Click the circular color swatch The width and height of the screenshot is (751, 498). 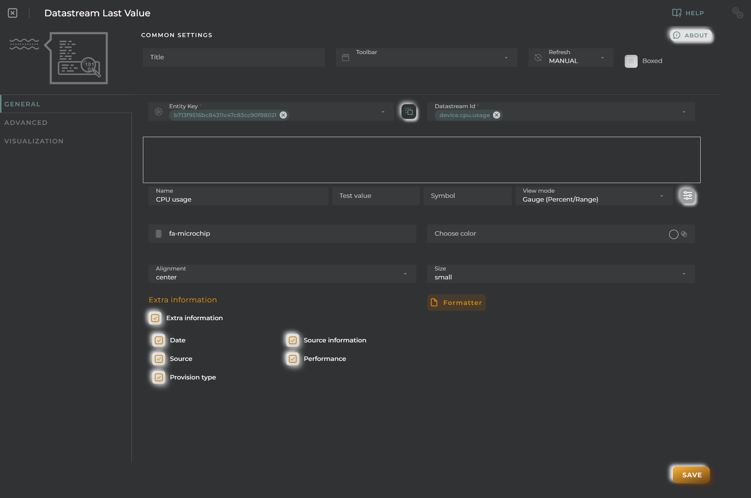674,234
